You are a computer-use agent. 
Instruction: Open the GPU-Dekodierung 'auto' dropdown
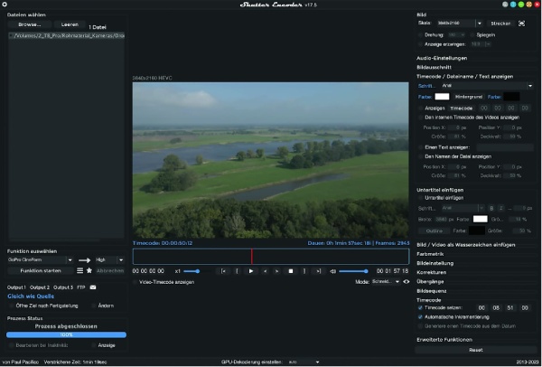(304, 362)
